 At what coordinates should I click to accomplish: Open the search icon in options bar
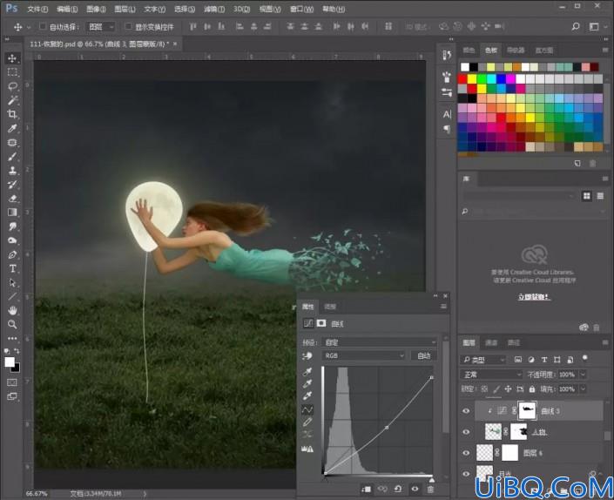576,26
